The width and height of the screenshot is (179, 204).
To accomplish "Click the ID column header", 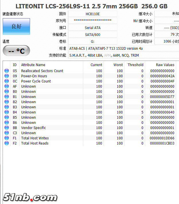I will [x=15, y=65].
